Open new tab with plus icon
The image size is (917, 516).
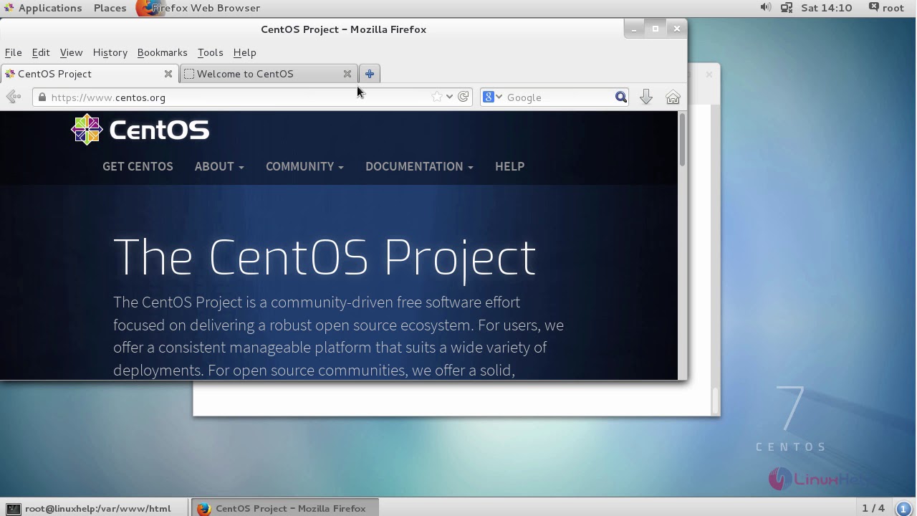coord(370,74)
